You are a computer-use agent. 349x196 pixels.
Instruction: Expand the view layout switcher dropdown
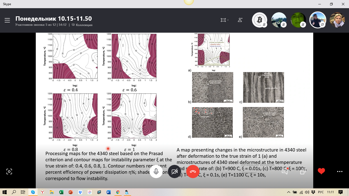click(225, 20)
